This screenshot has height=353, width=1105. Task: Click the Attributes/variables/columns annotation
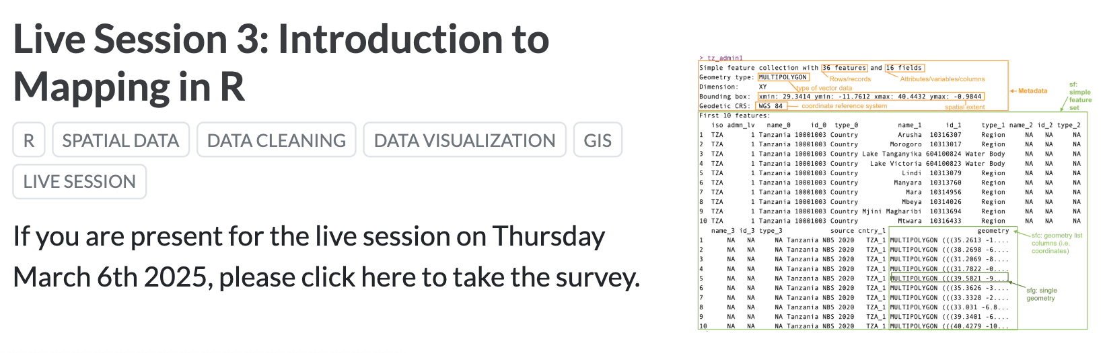tap(942, 79)
